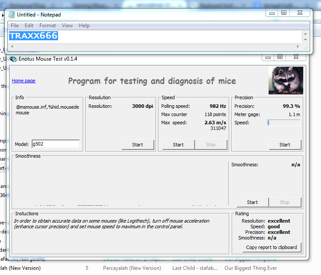Open the Edit menu in Notepad
This screenshot has width=321, height=275.
click(29, 26)
